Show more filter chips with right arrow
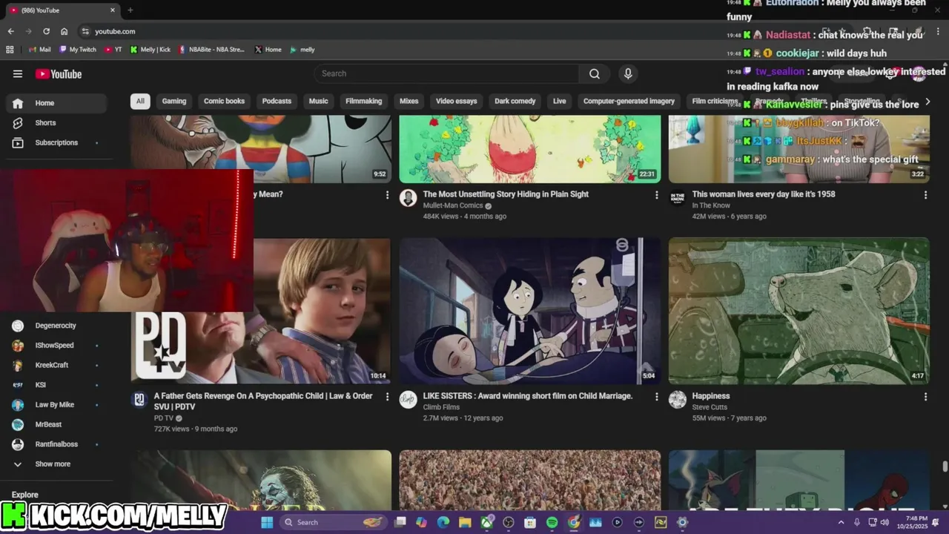 (x=927, y=101)
